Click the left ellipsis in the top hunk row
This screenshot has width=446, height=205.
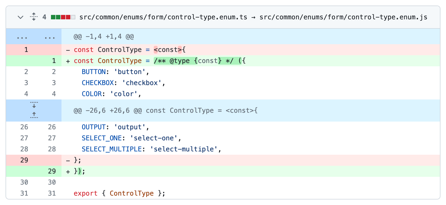point(22,37)
